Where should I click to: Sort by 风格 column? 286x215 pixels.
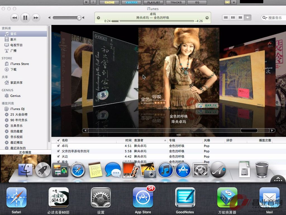click(214, 141)
